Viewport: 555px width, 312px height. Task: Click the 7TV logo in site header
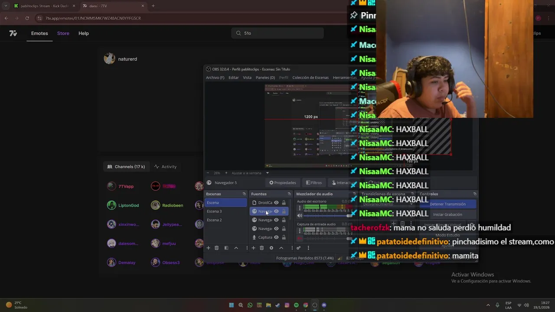[13, 33]
